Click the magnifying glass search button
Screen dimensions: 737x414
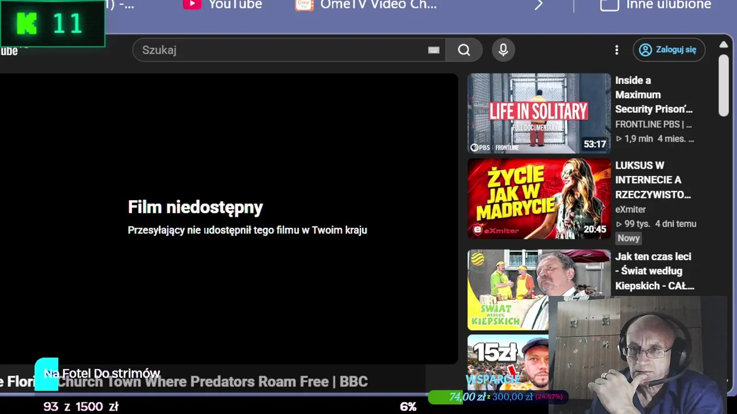[x=464, y=50]
